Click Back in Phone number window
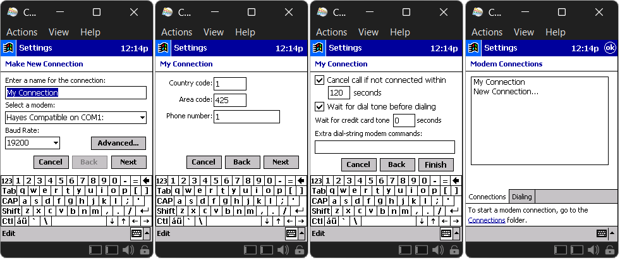The image size is (620, 260). pyautogui.click(x=242, y=162)
